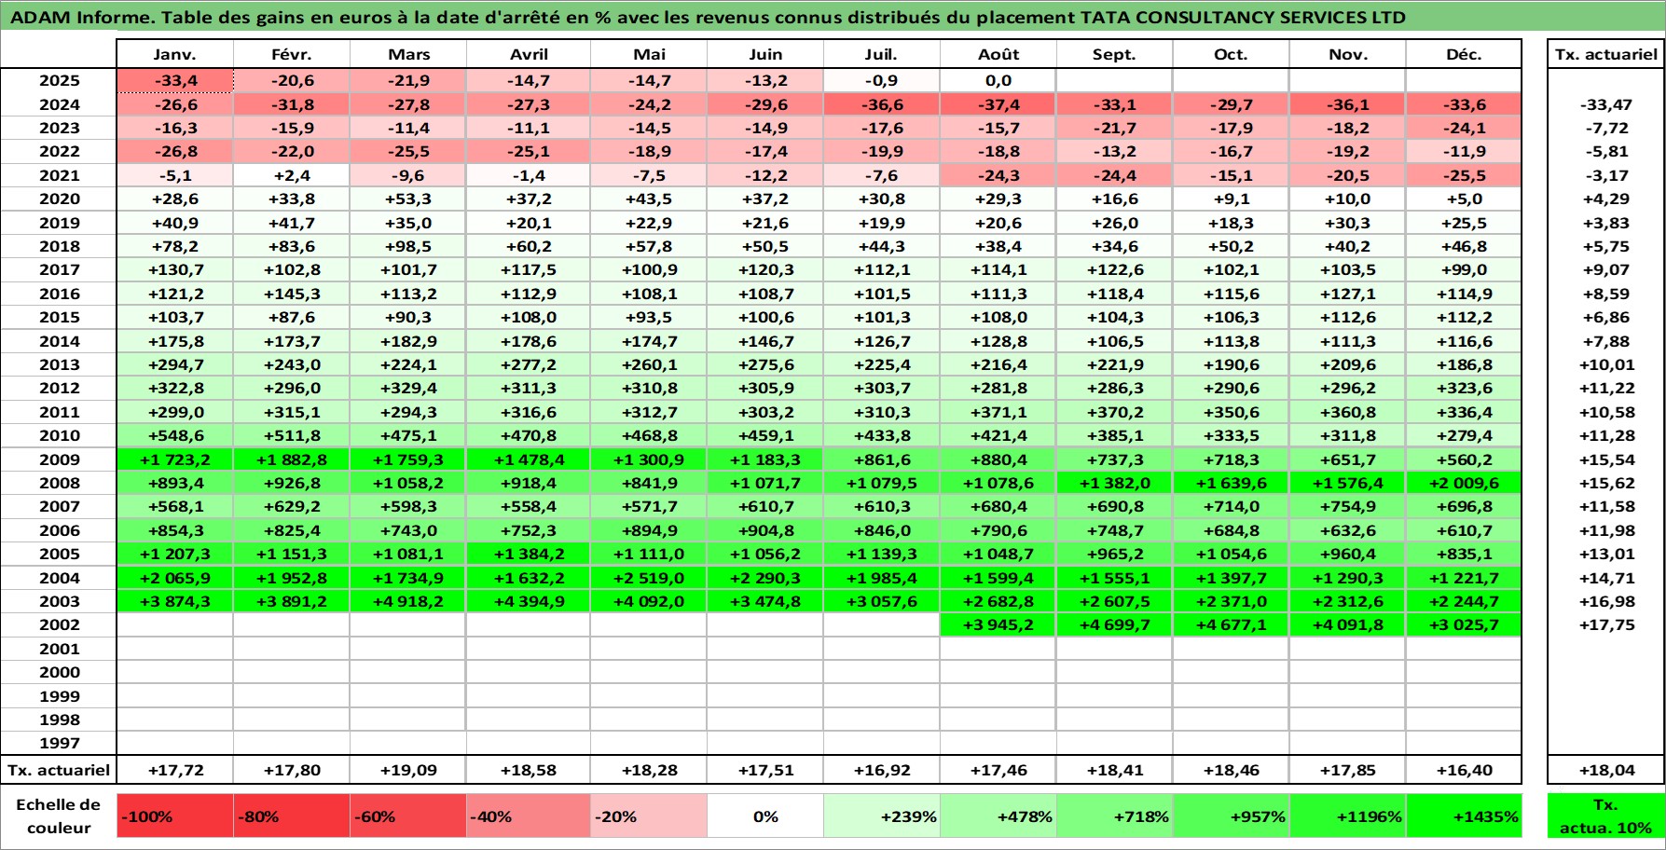Click the ADAM Informe title bar text
The height and width of the screenshot is (850, 1666).
[x=708, y=17]
